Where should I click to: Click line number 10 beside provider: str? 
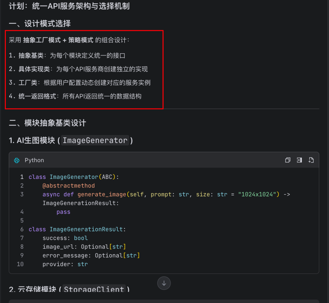[x=20, y=264]
